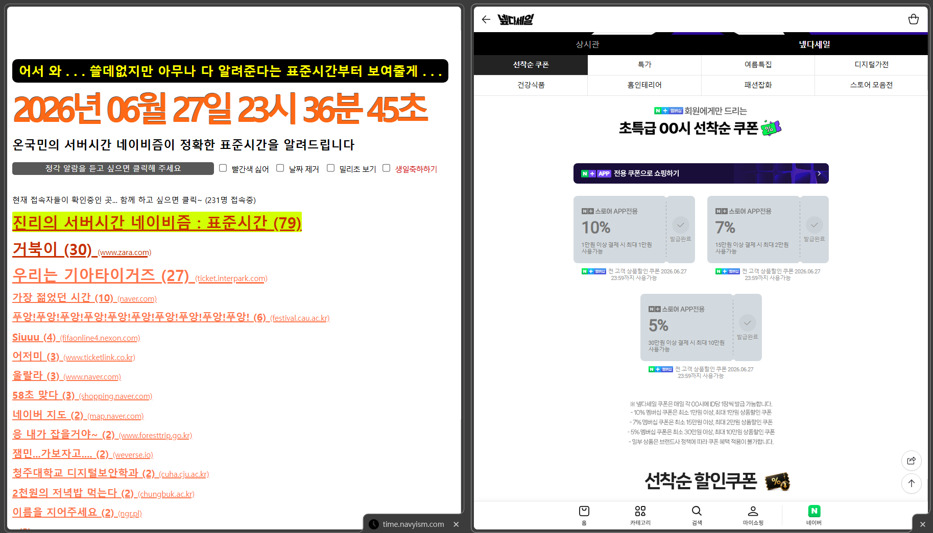This screenshot has width=933, height=533.
Task: Click the 넾다세일 logo in the header
Action: (516, 19)
